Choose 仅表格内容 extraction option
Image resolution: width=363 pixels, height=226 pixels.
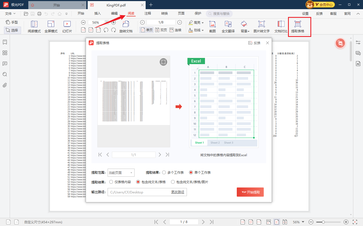click(111, 182)
